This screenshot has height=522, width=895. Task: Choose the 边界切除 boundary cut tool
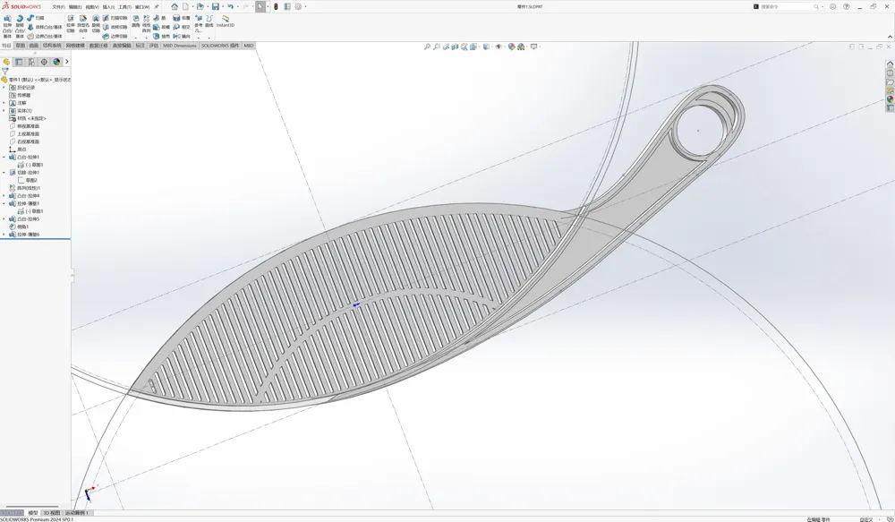[x=115, y=36]
